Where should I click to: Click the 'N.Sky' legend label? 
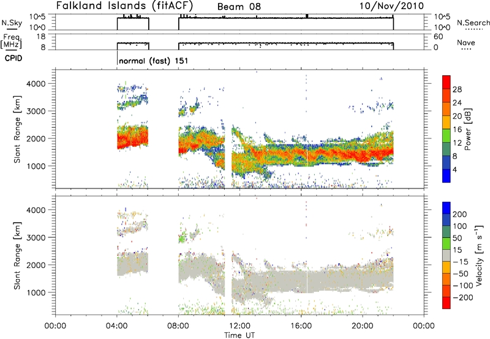click(12, 23)
